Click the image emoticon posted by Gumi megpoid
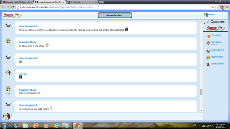Viewport: 230px width, 129px height. pyautogui.click(x=20, y=61)
